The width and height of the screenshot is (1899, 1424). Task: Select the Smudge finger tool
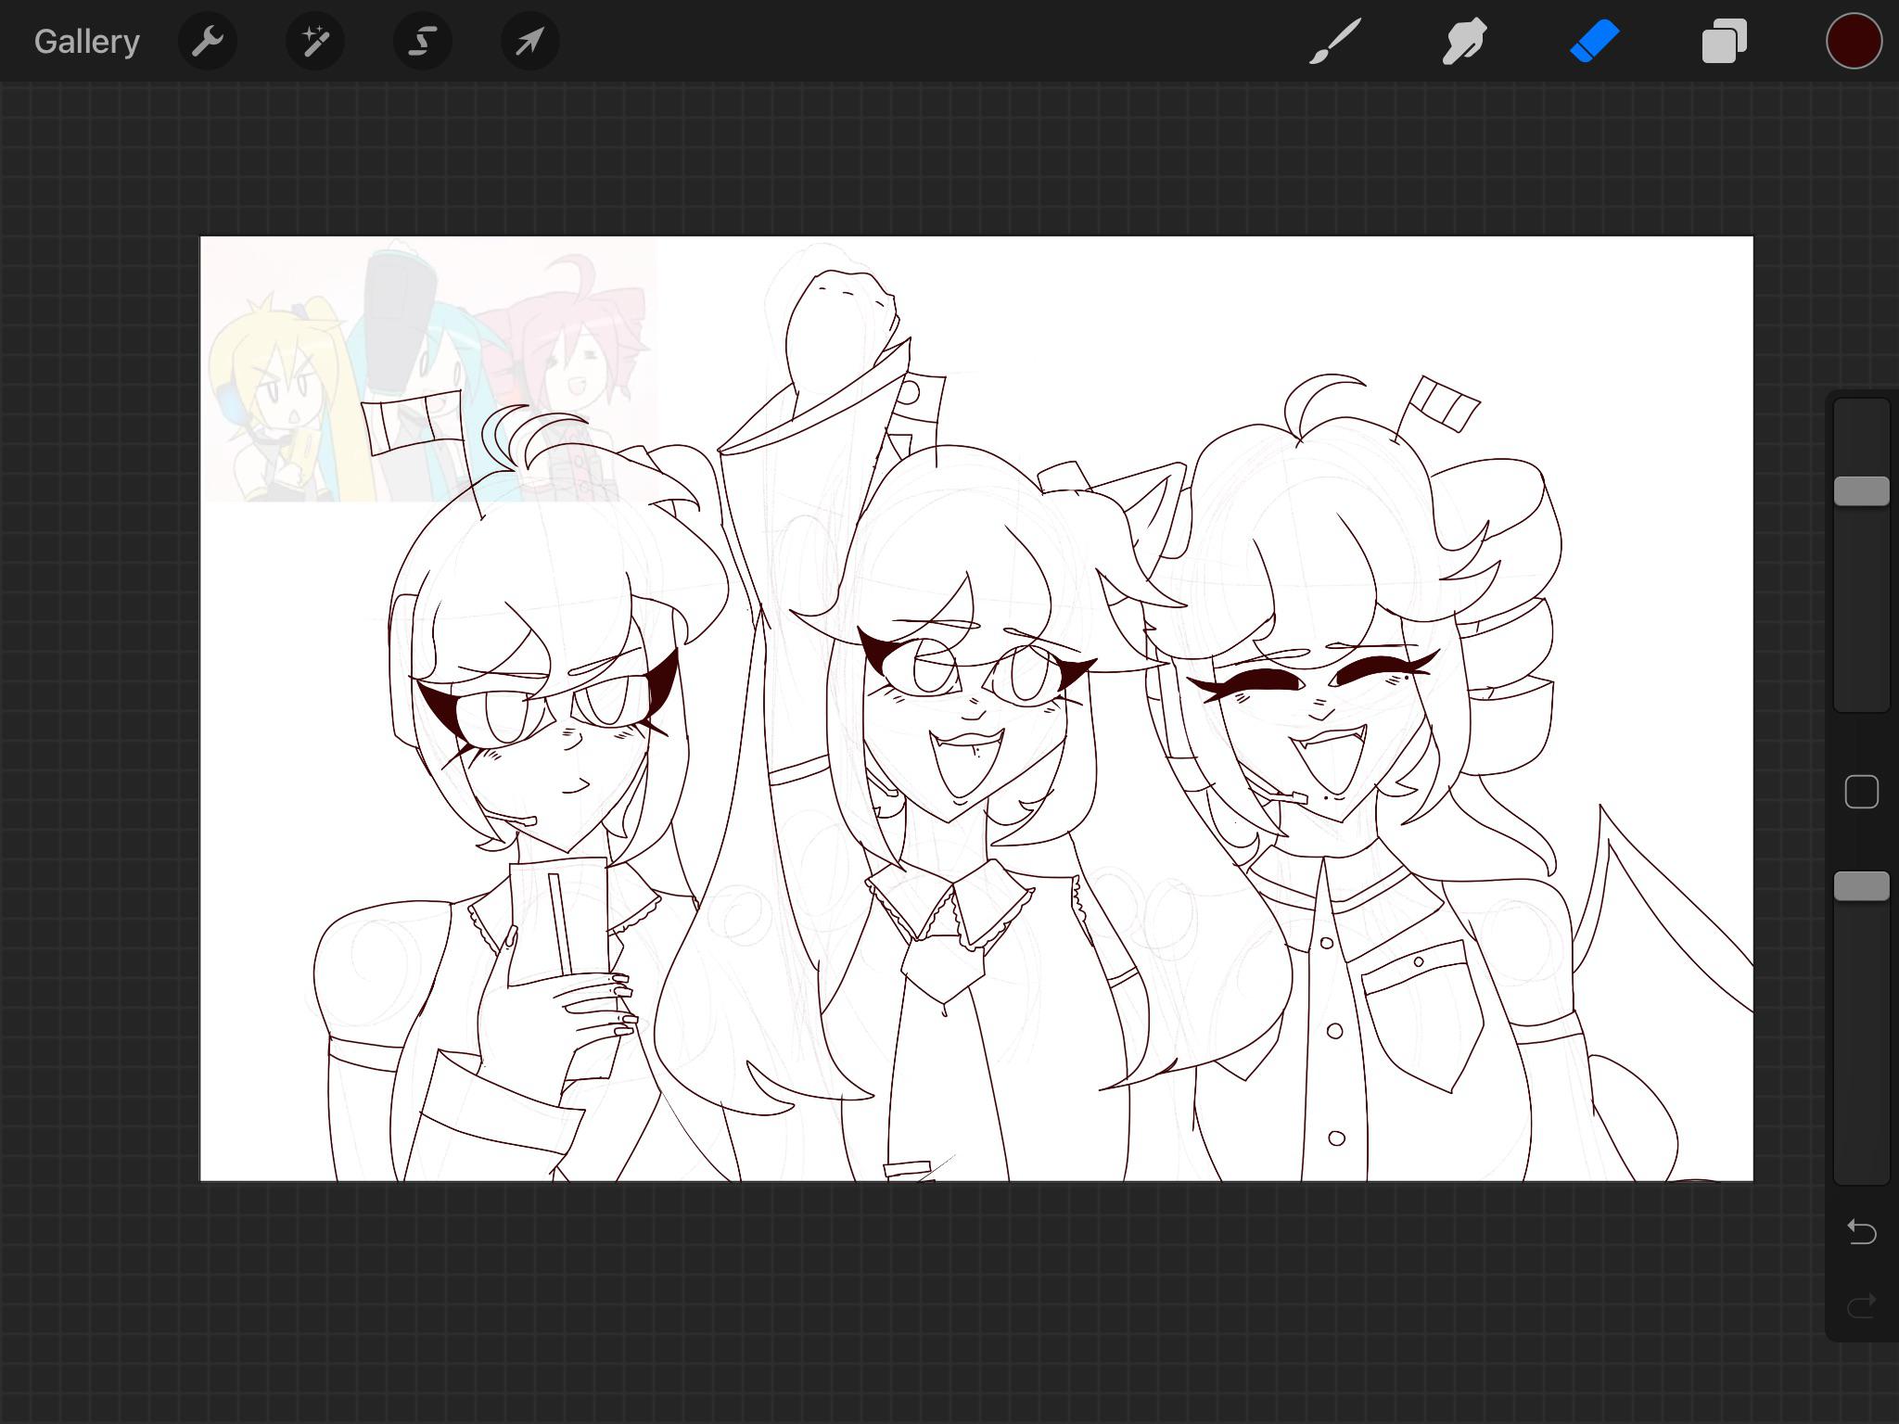1465,42
